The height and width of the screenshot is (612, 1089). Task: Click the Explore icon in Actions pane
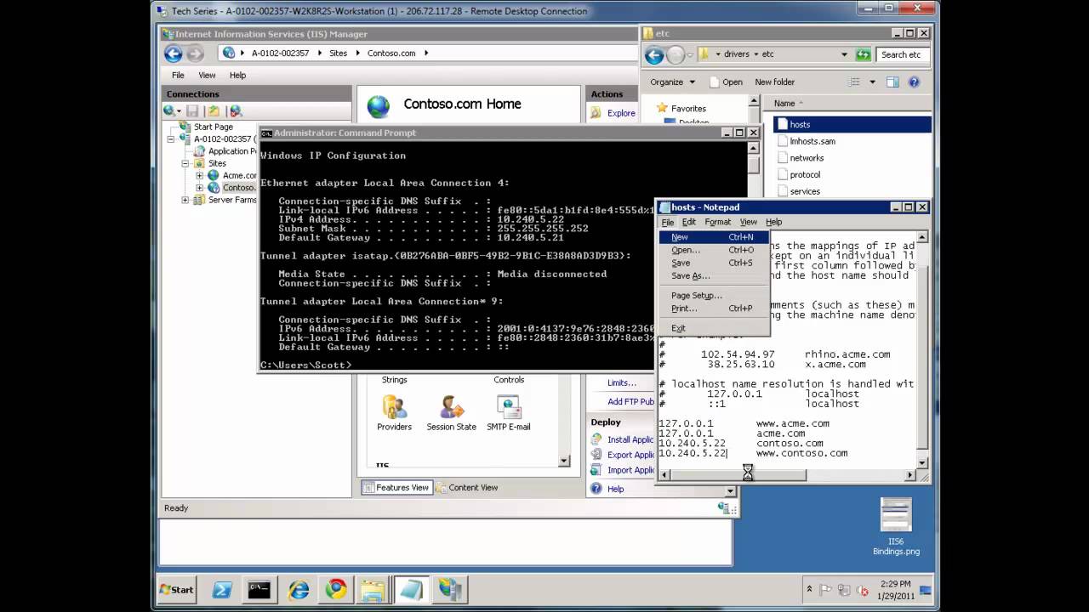[596, 113]
